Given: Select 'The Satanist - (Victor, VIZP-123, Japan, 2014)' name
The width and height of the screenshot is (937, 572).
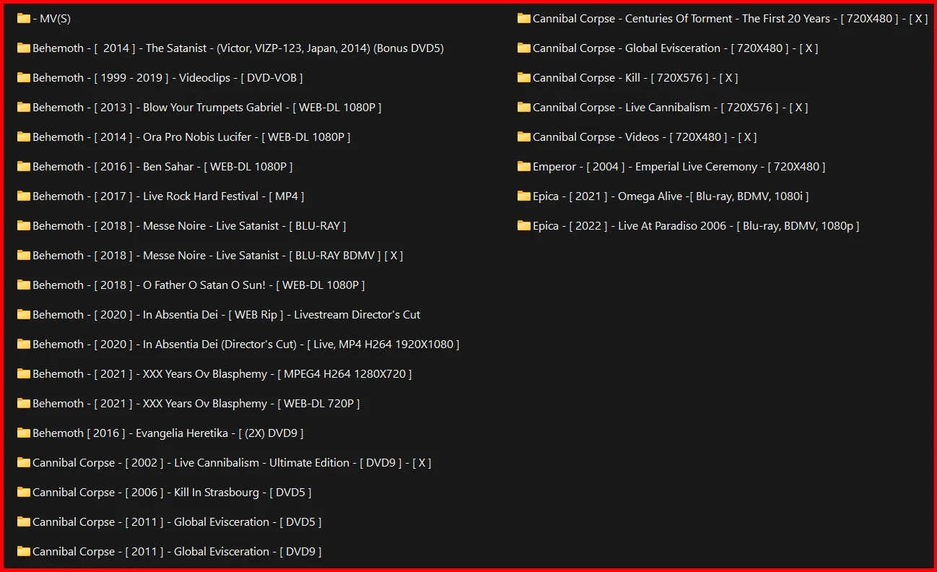Looking at the screenshot, I should tap(238, 48).
